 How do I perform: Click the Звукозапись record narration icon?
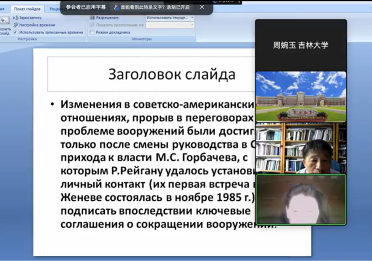point(16,18)
